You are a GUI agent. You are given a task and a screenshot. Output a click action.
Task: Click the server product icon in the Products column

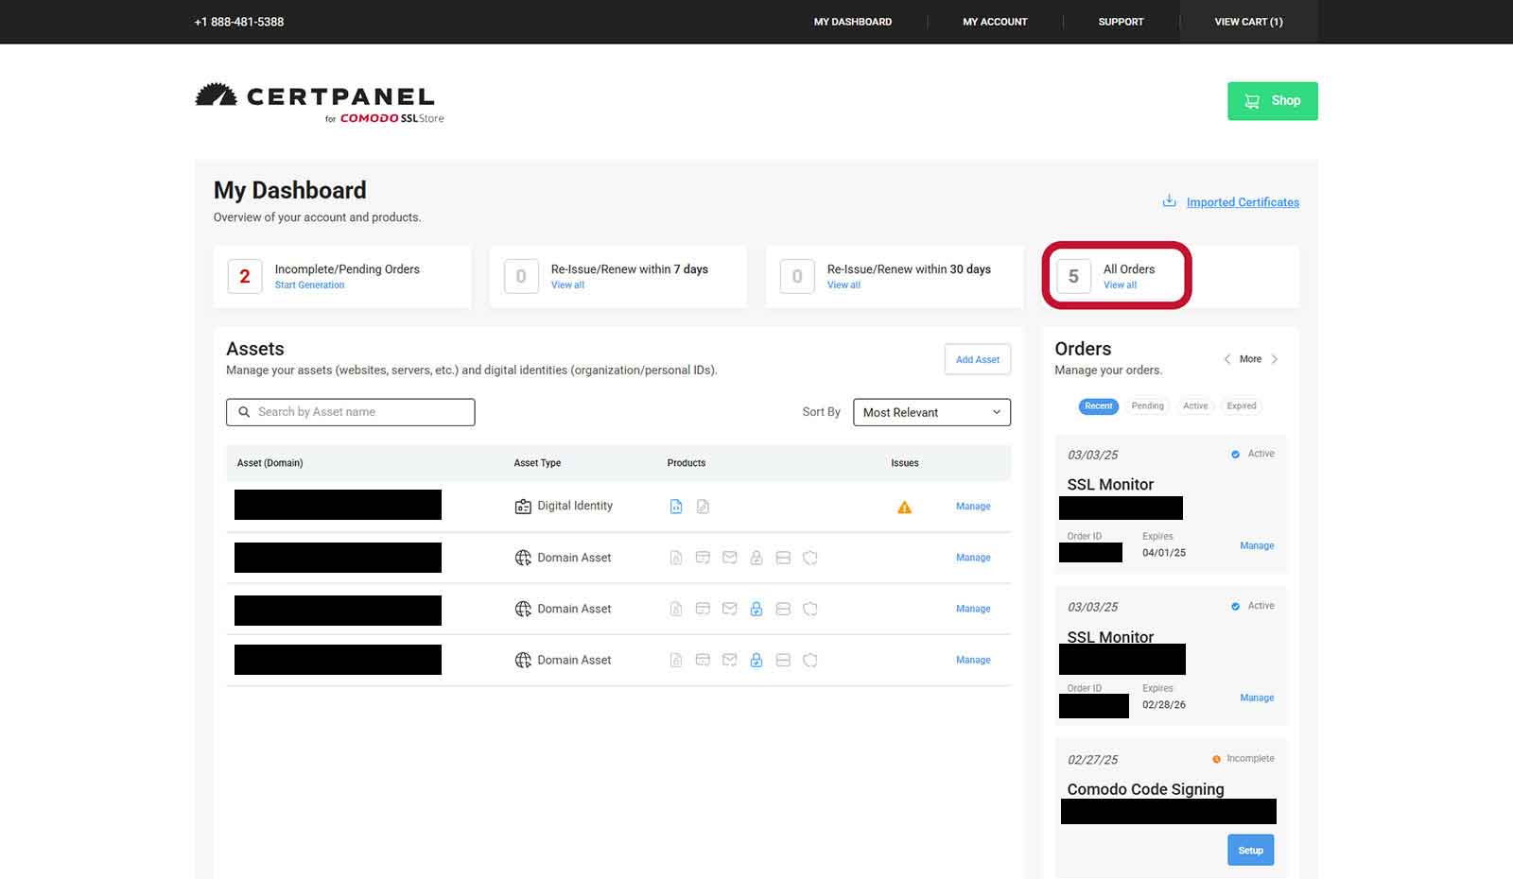pyautogui.click(x=783, y=557)
